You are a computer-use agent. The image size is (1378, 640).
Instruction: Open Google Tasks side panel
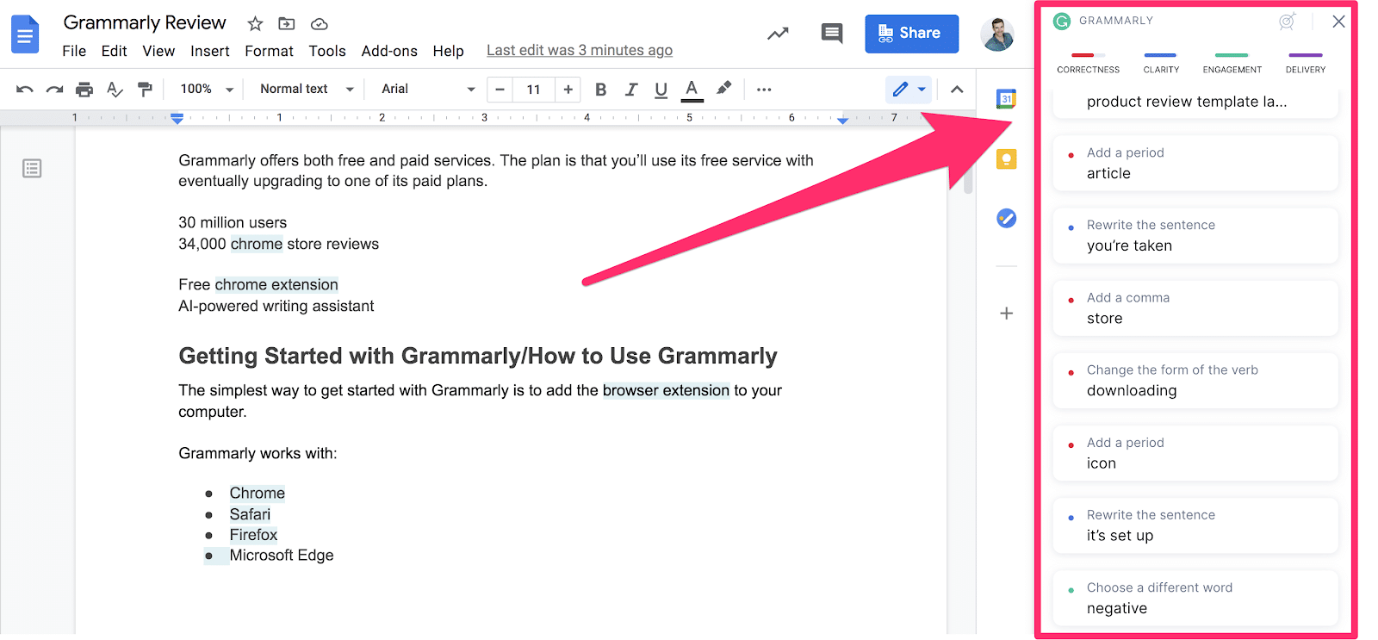[x=1006, y=218]
